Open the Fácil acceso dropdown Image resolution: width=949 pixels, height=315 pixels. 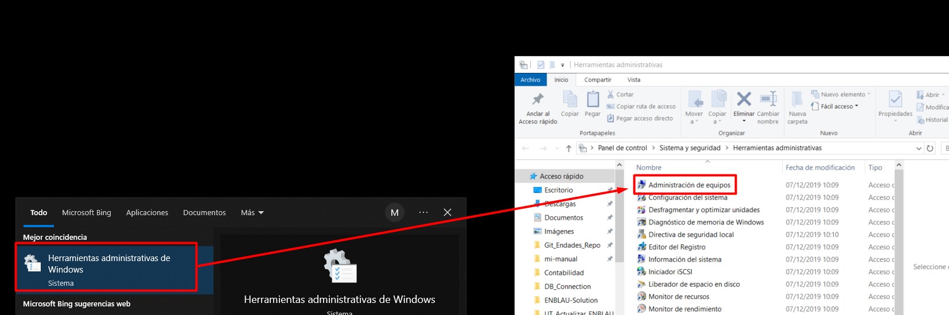click(x=835, y=107)
